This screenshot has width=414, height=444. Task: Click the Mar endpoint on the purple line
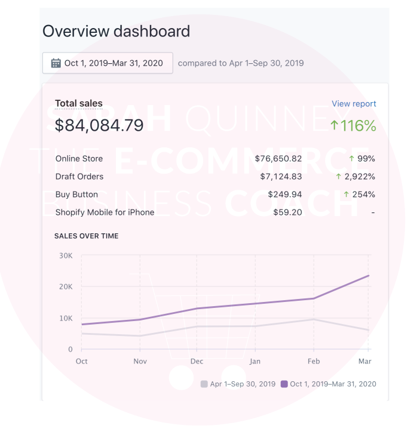coord(369,276)
